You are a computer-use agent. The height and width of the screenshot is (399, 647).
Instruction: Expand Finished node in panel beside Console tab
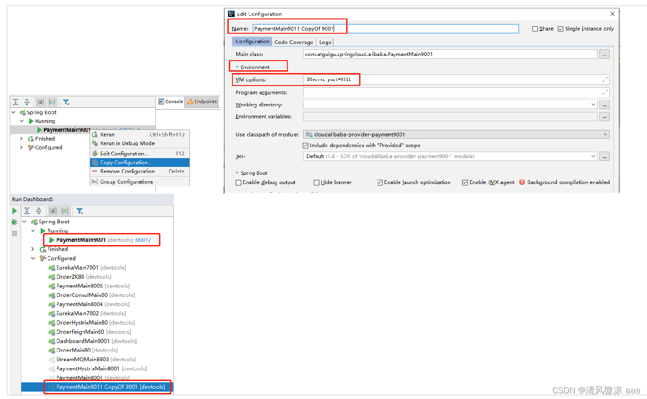point(21,139)
